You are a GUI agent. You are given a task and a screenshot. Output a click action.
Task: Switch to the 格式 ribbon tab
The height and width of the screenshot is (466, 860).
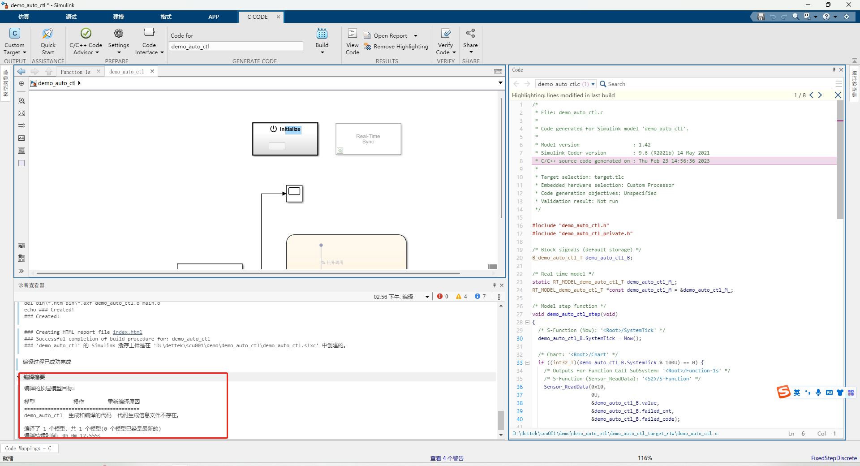166,17
